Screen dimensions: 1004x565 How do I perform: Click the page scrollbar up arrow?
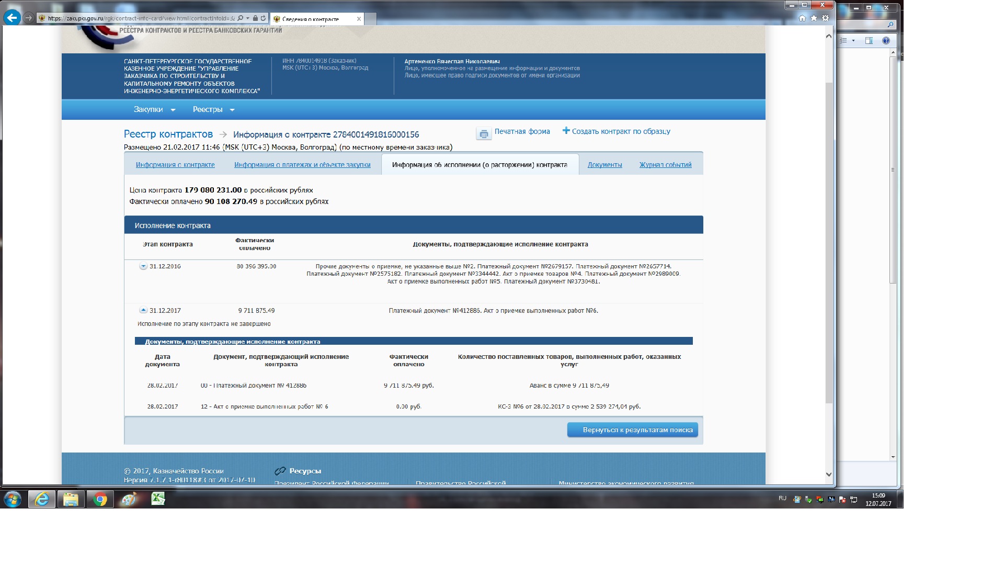[x=828, y=36]
